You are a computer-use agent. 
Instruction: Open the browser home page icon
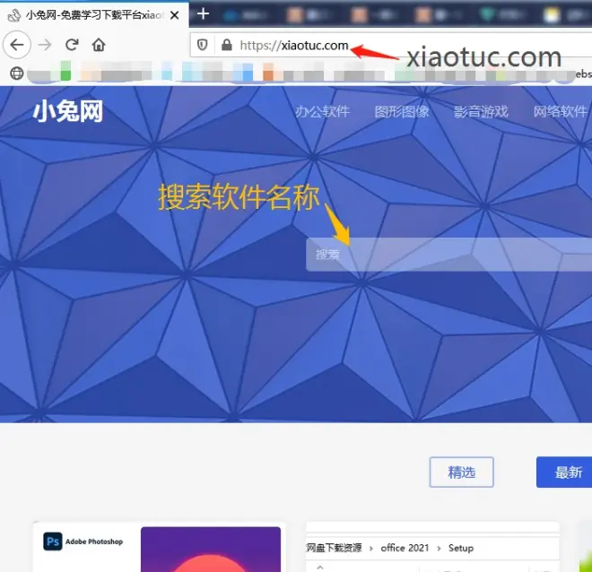pos(99,45)
